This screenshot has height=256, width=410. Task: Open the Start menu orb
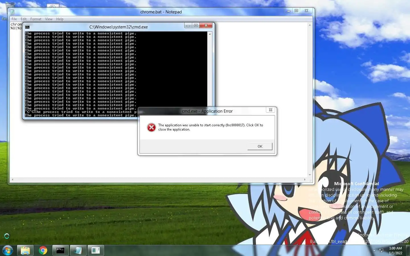coord(7,250)
